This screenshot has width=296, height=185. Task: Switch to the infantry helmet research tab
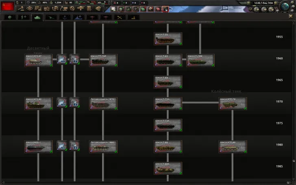pyautogui.click(x=10, y=17)
